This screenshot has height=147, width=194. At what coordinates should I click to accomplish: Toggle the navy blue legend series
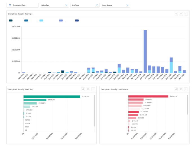(x=77, y=21)
